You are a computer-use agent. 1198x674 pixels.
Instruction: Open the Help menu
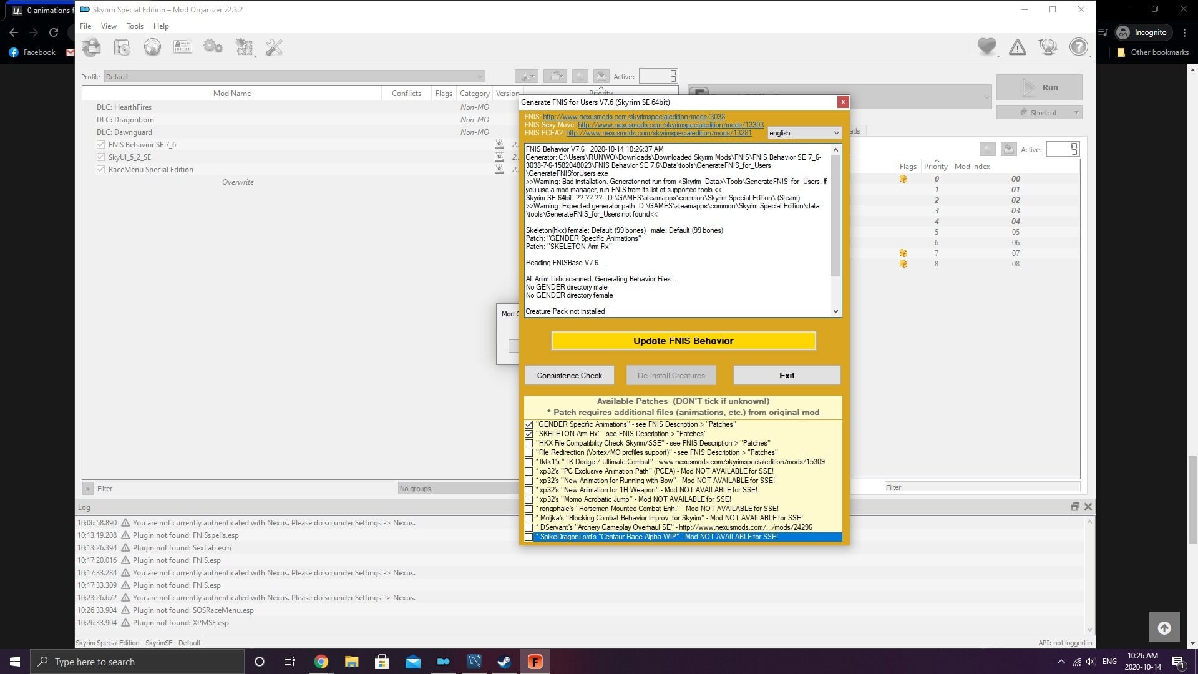(x=161, y=26)
